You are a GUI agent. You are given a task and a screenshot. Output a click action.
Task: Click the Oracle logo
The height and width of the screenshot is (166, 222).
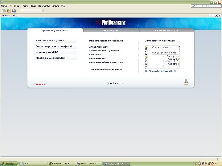40,84
